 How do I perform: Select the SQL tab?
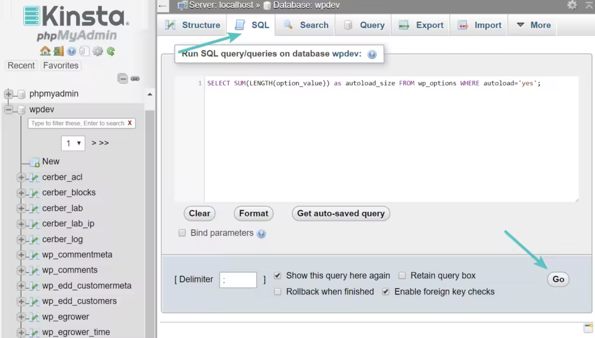point(251,25)
